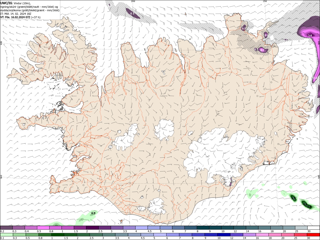Click the 2.6 rain value label

(309, 207)
